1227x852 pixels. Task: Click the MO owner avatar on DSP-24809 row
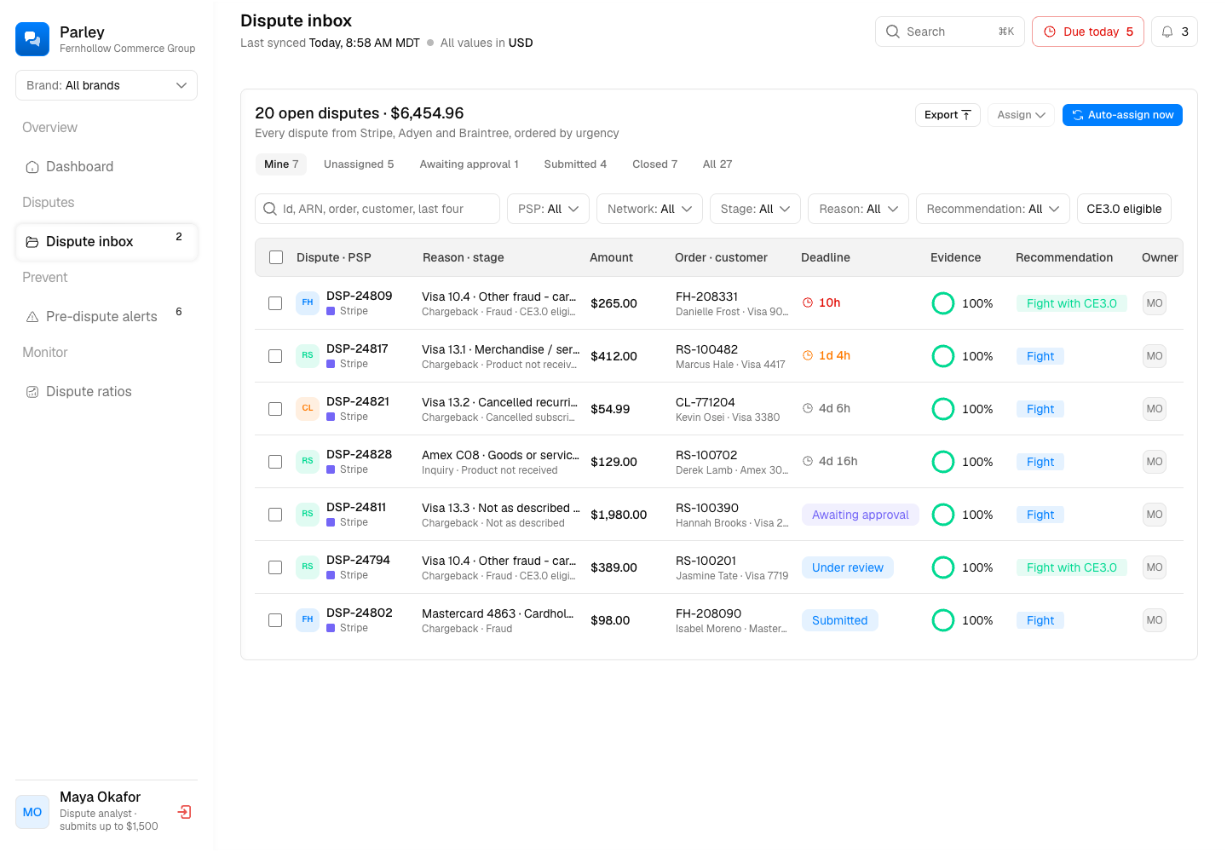coord(1155,303)
